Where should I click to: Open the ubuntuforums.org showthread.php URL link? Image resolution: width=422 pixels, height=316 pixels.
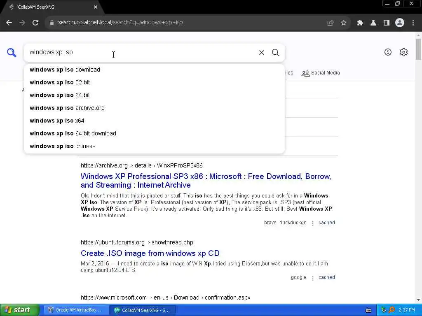tap(137, 243)
